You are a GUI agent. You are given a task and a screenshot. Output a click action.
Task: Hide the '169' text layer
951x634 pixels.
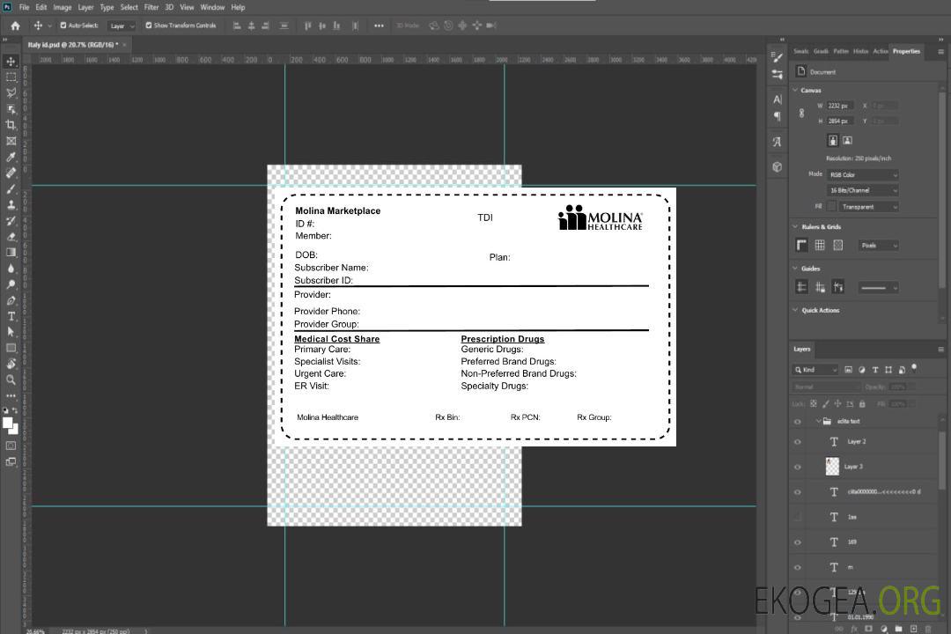point(798,542)
